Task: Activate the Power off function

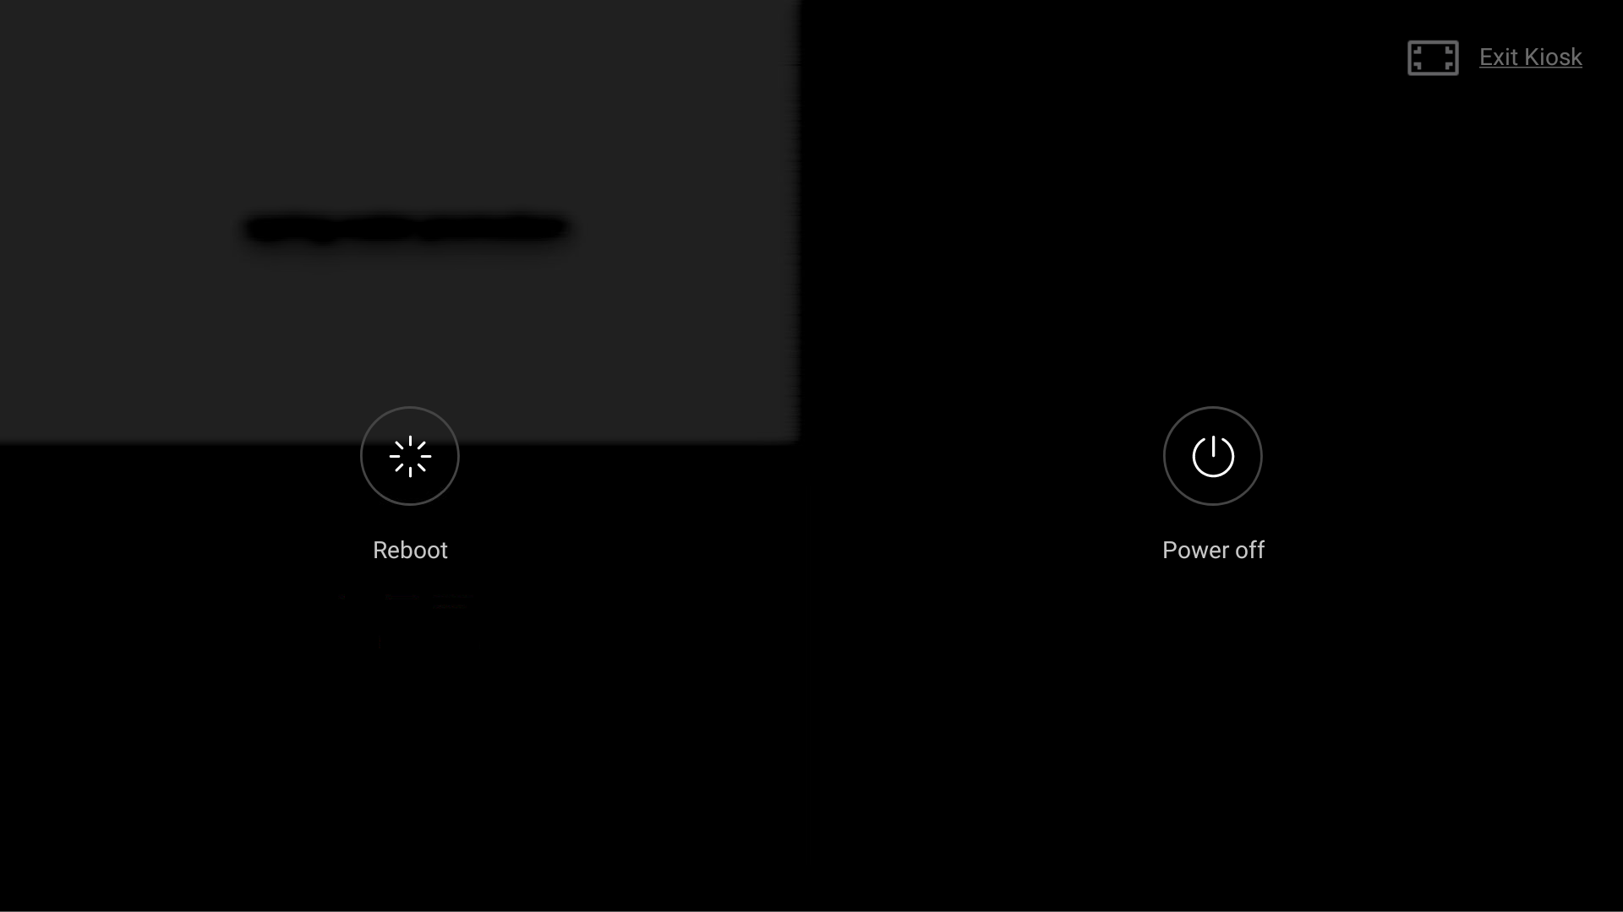Action: pyautogui.click(x=1213, y=455)
